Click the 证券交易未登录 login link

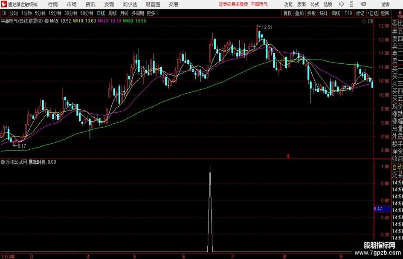[x=233, y=4]
